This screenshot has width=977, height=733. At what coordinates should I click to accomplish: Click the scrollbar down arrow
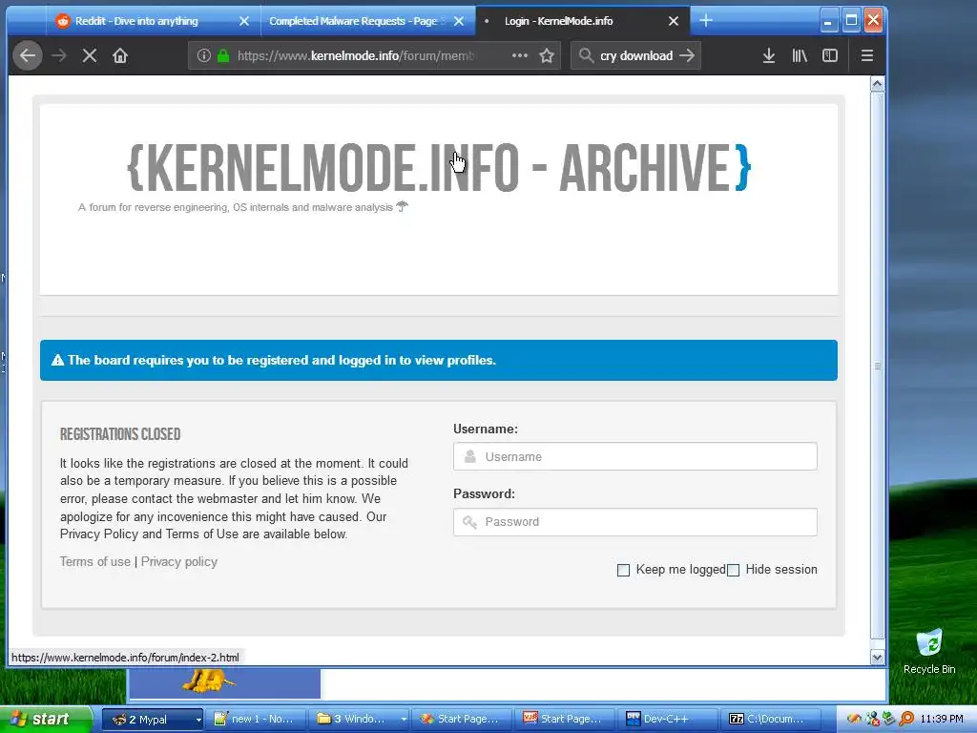coord(878,657)
